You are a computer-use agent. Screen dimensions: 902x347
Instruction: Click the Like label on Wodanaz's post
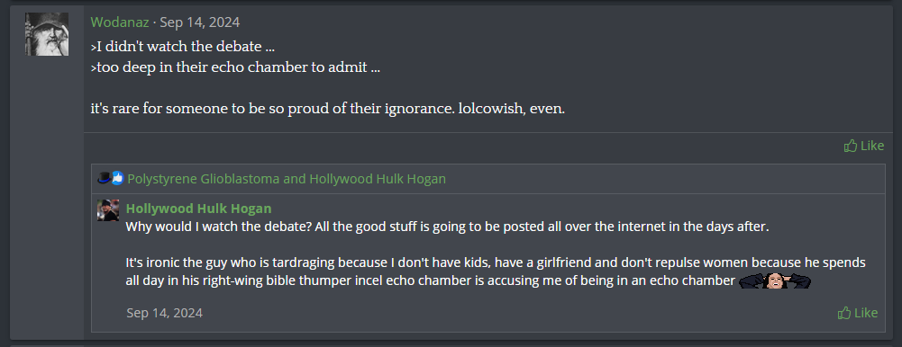point(872,146)
